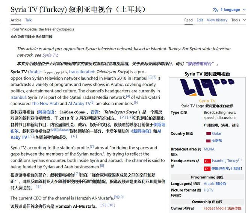This screenshot has width=248, height=213.
Task: Click the Qatar flag icon in infobox
Action: (x=208, y=133)
